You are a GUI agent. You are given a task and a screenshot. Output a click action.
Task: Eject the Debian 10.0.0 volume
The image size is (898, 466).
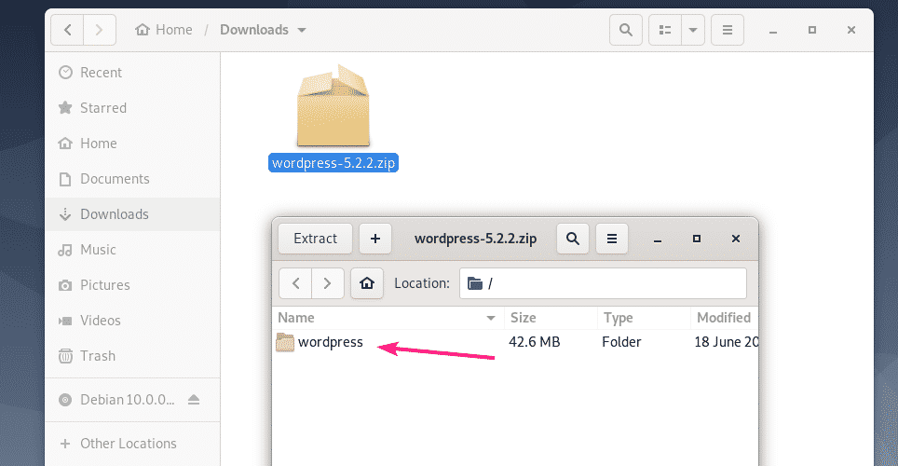[194, 400]
